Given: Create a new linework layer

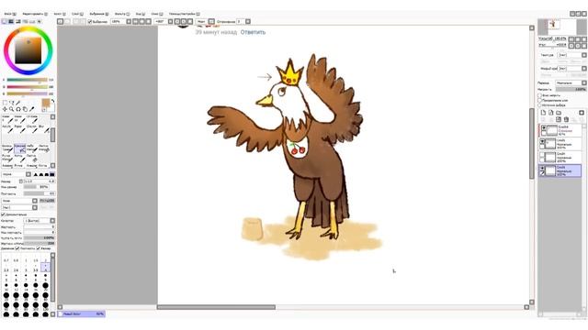Looking at the screenshot, I should pyautogui.click(x=550, y=113).
